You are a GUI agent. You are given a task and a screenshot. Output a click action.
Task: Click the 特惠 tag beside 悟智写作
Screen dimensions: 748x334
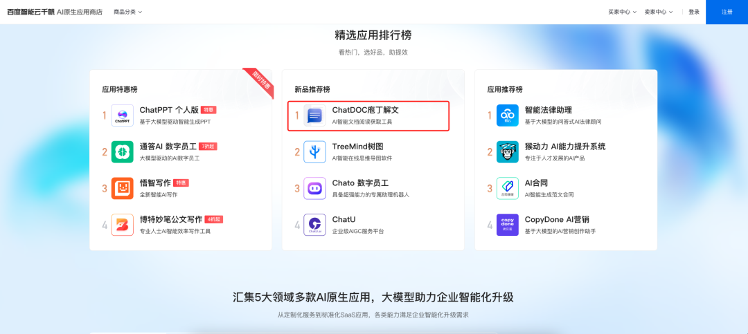click(181, 183)
